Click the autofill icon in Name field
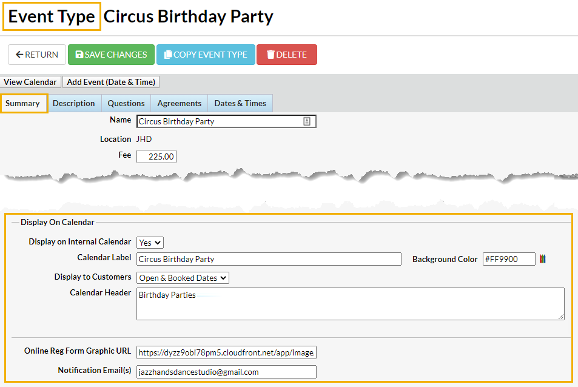Image resolution: width=578 pixels, height=387 pixels. click(x=307, y=121)
